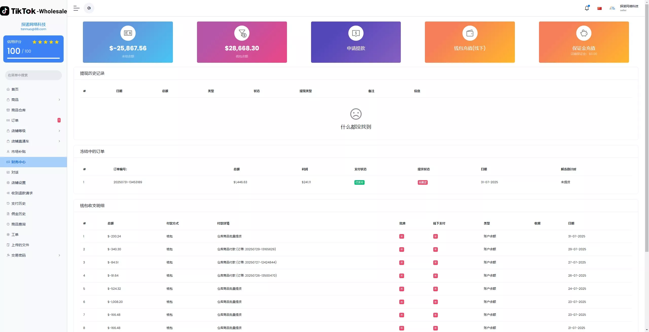This screenshot has height=332, width=649.
Task: Click the globe icon in top bar
Action: click(x=89, y=8)
